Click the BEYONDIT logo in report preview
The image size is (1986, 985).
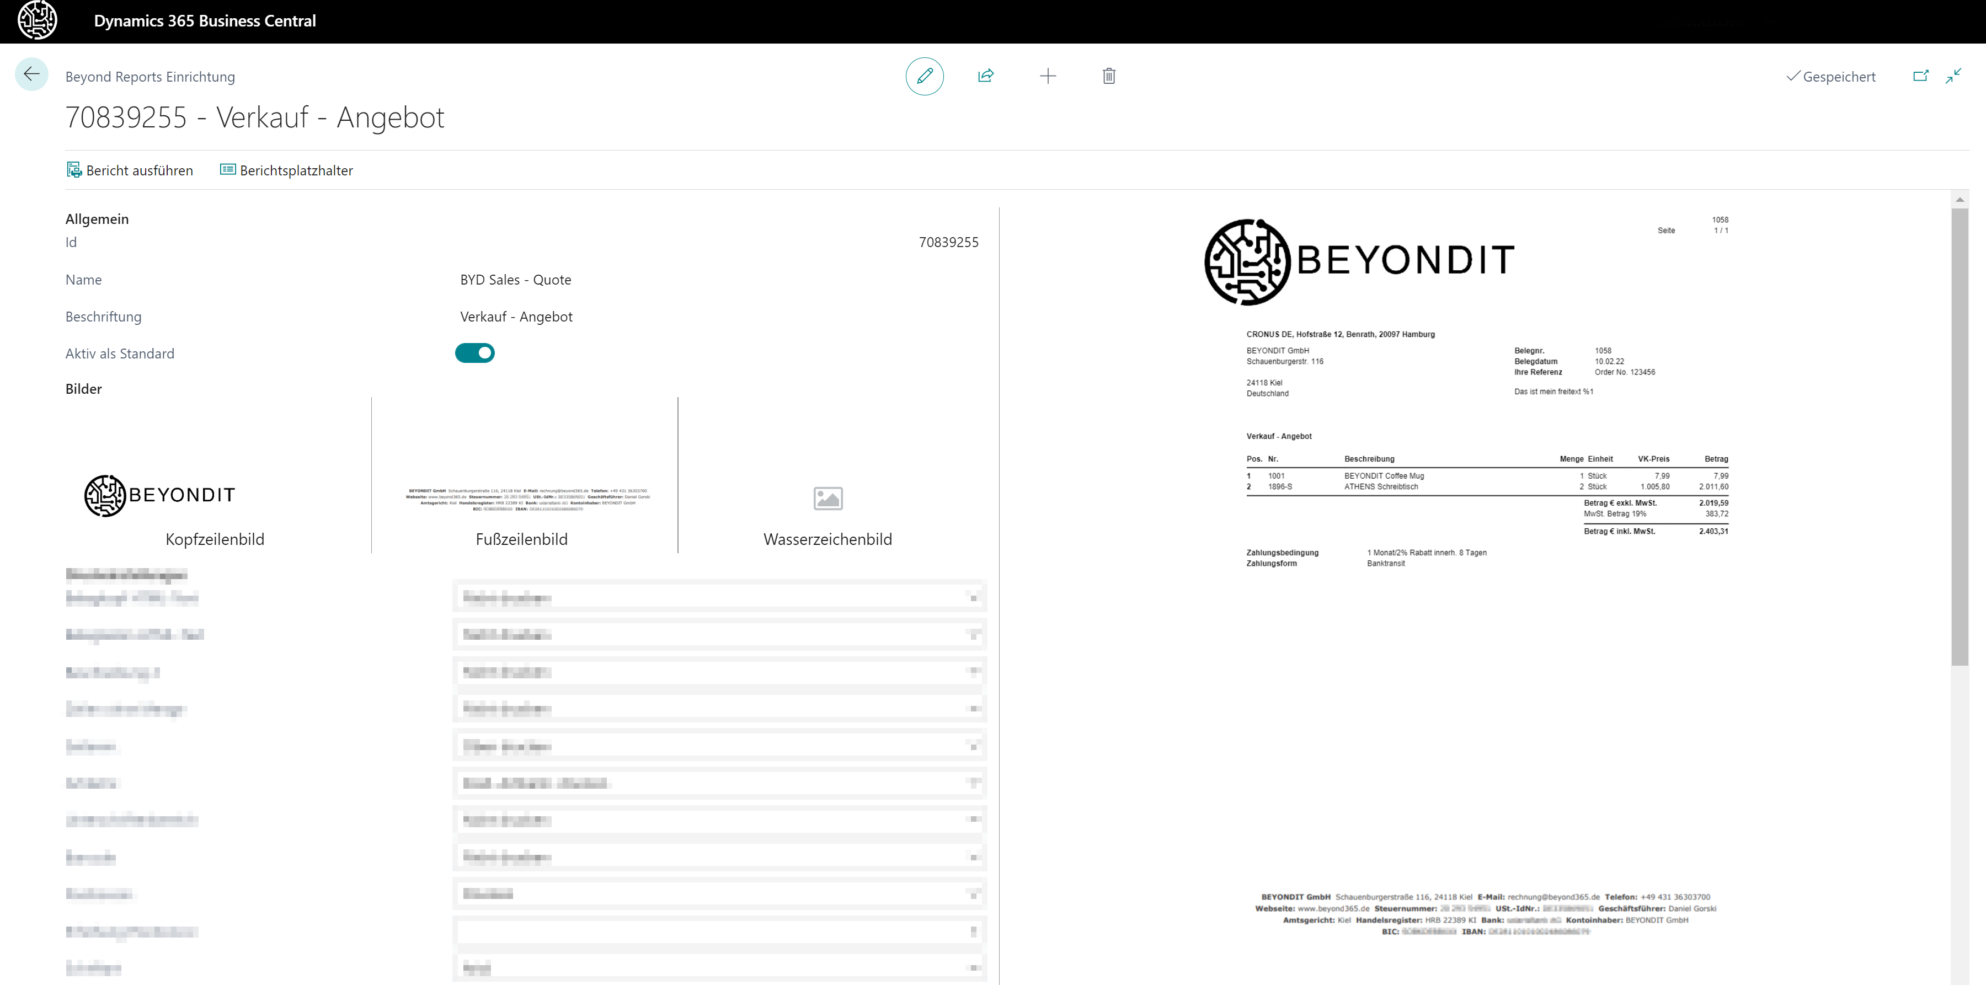click(1359, 261)
